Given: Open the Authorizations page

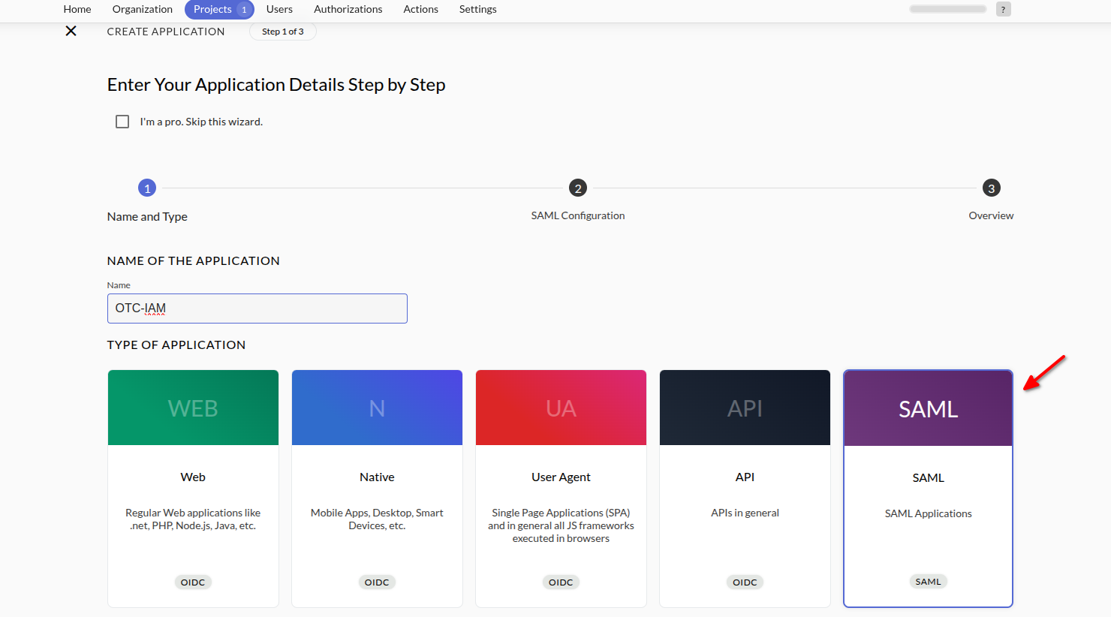Looking at the screenshot, I should click(x=348, y=9).
